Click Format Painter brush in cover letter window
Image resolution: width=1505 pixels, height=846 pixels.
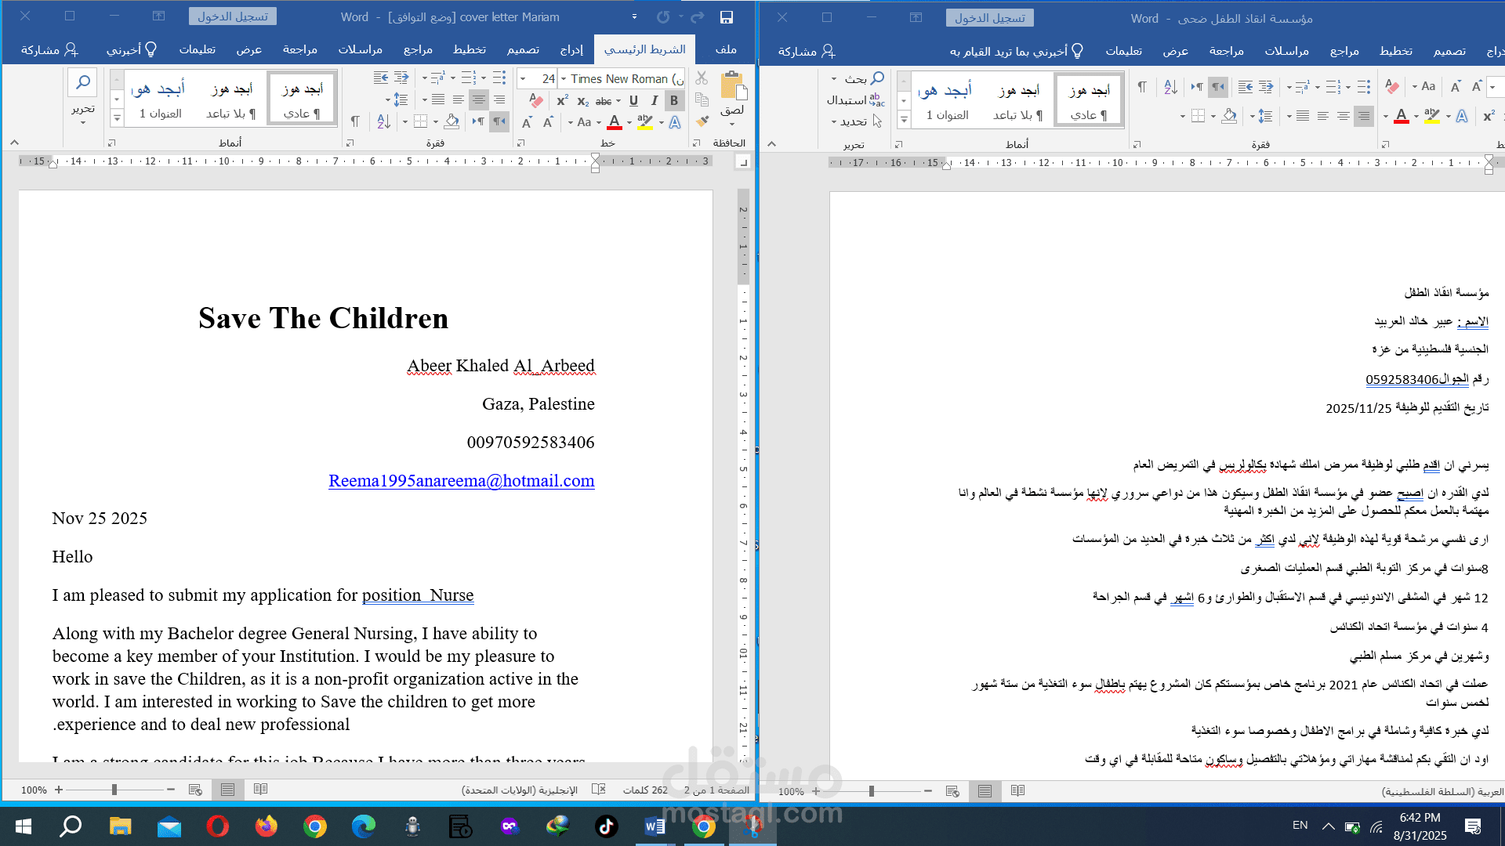(x=702, y=121)
